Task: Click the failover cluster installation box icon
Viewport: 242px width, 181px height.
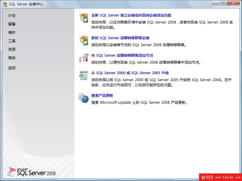Action: [84, 40]
